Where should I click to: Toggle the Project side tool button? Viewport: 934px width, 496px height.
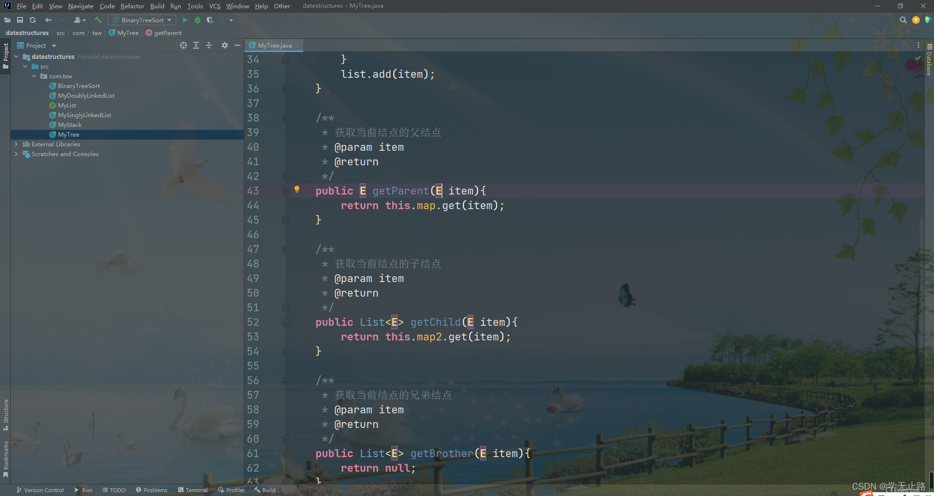(x=5, y=56)
